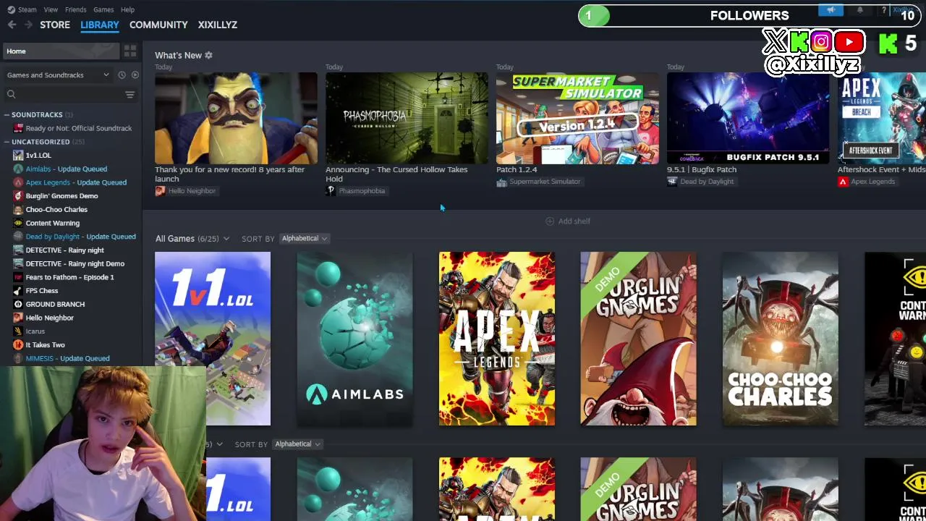This screenshot has height=521, width=926.
Task: Collapse the UNCATEGORIZED category
Action: point(7,142)
